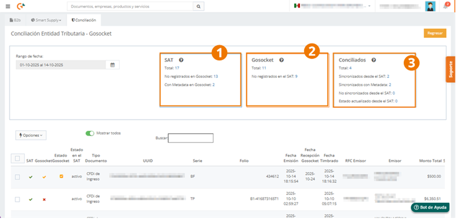Switch to the Conciliación tab
Viewport: 457px width, 219px height.
pyautogui.click(x=84, y=20)
